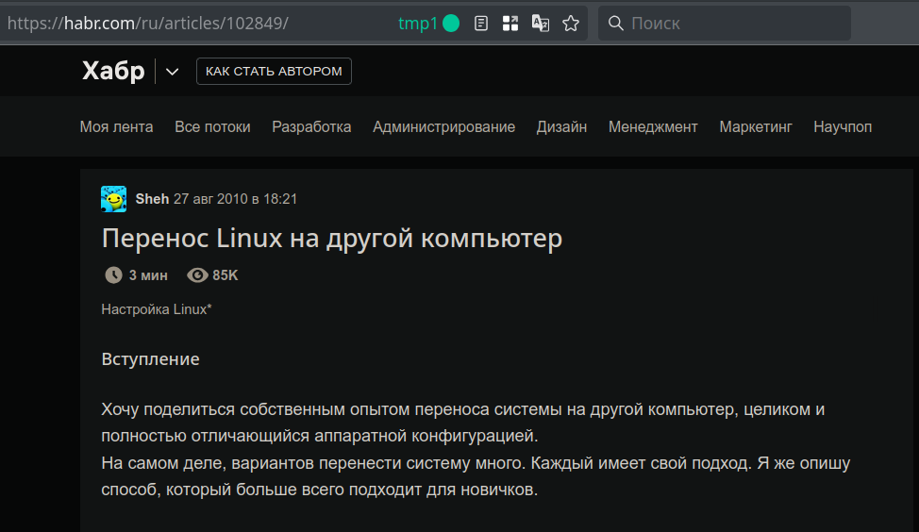Click the КАК СТАТЬ АВТОРОМ button
Viewport: 919px width, 532px height.
(x=274, y=72)
